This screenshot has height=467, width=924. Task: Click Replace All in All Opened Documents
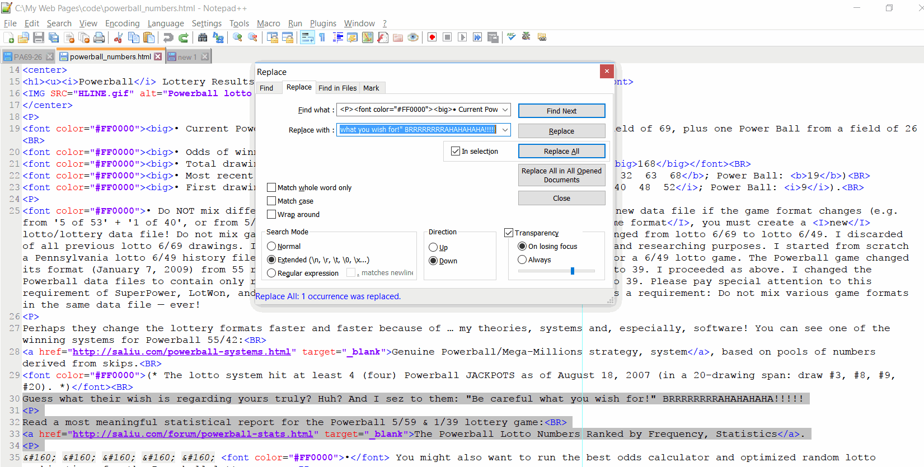[x=561, y=175]
